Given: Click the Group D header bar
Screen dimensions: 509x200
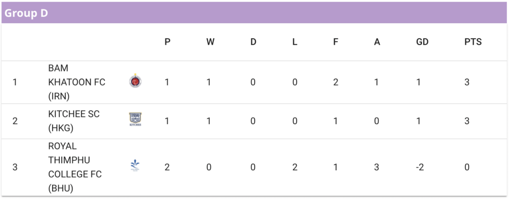Looking at the screenshot, I should tap(254, 13).
